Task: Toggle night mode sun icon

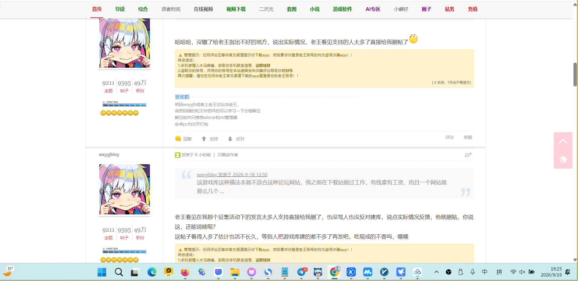Action: pos(563,160)
